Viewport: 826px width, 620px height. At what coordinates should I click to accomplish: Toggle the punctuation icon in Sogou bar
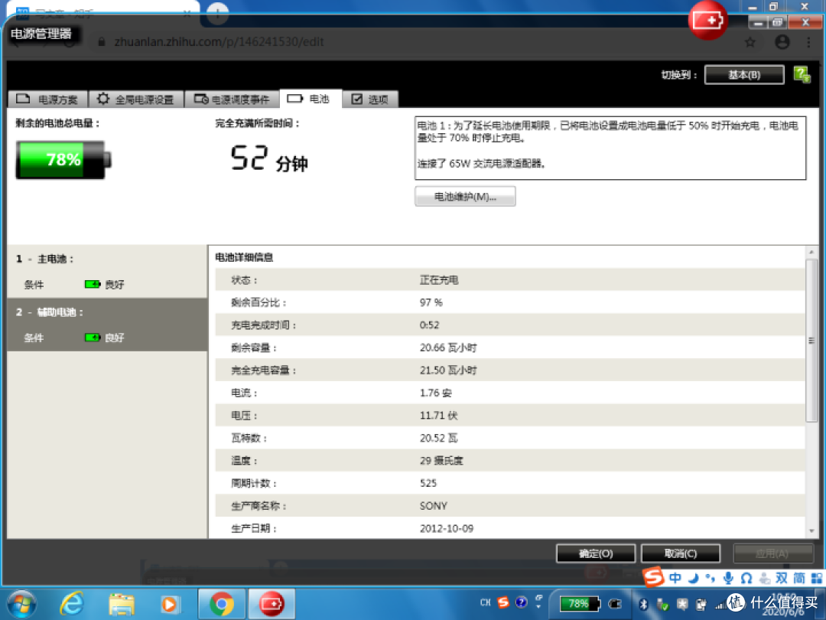(711, 579)
